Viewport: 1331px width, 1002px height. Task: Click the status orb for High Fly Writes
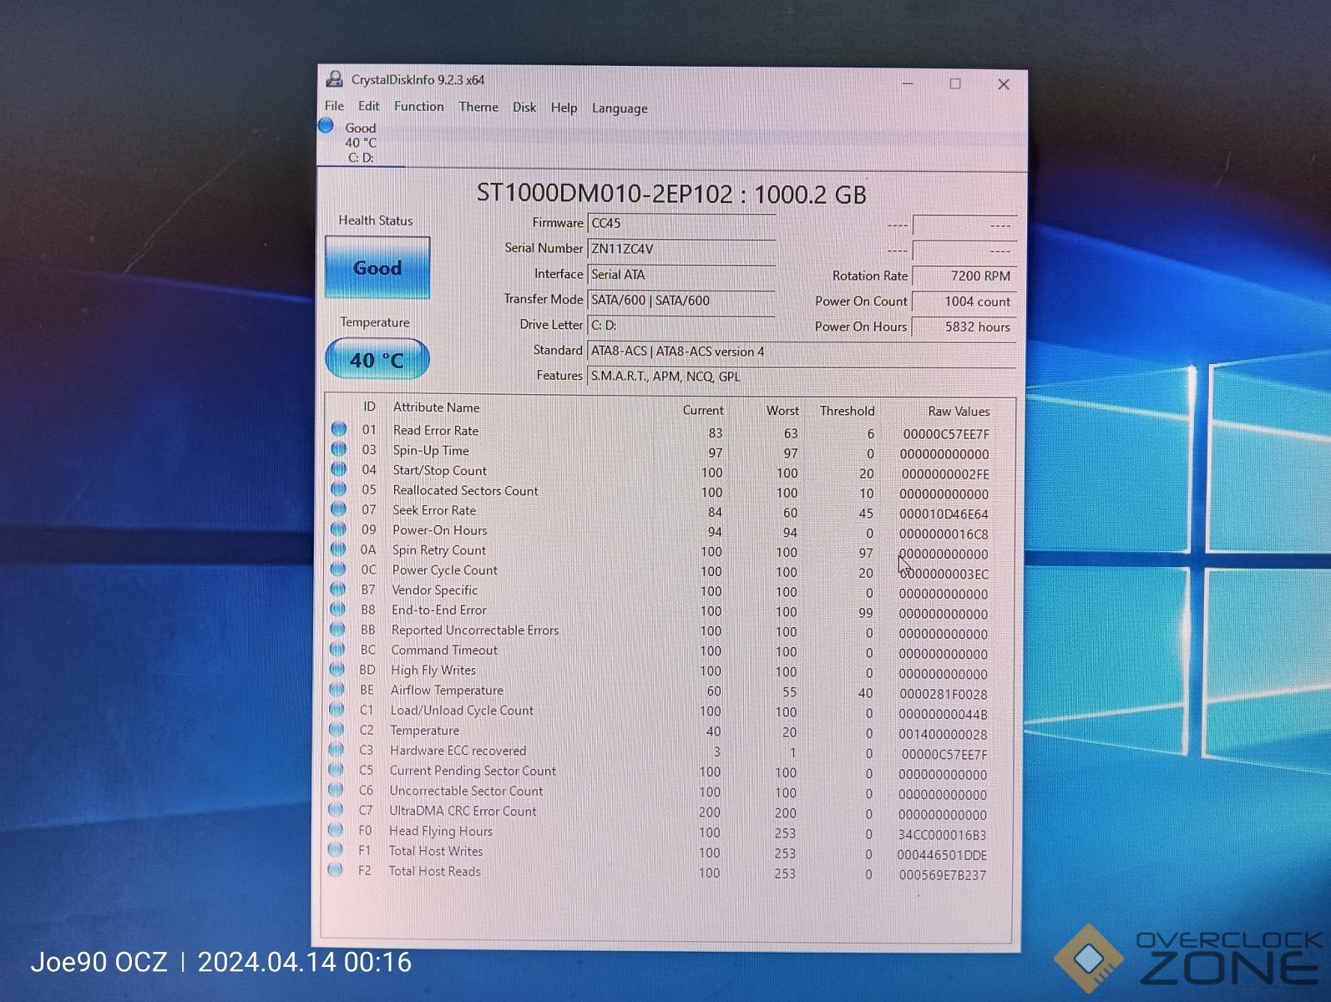click(x=337, y=670)
